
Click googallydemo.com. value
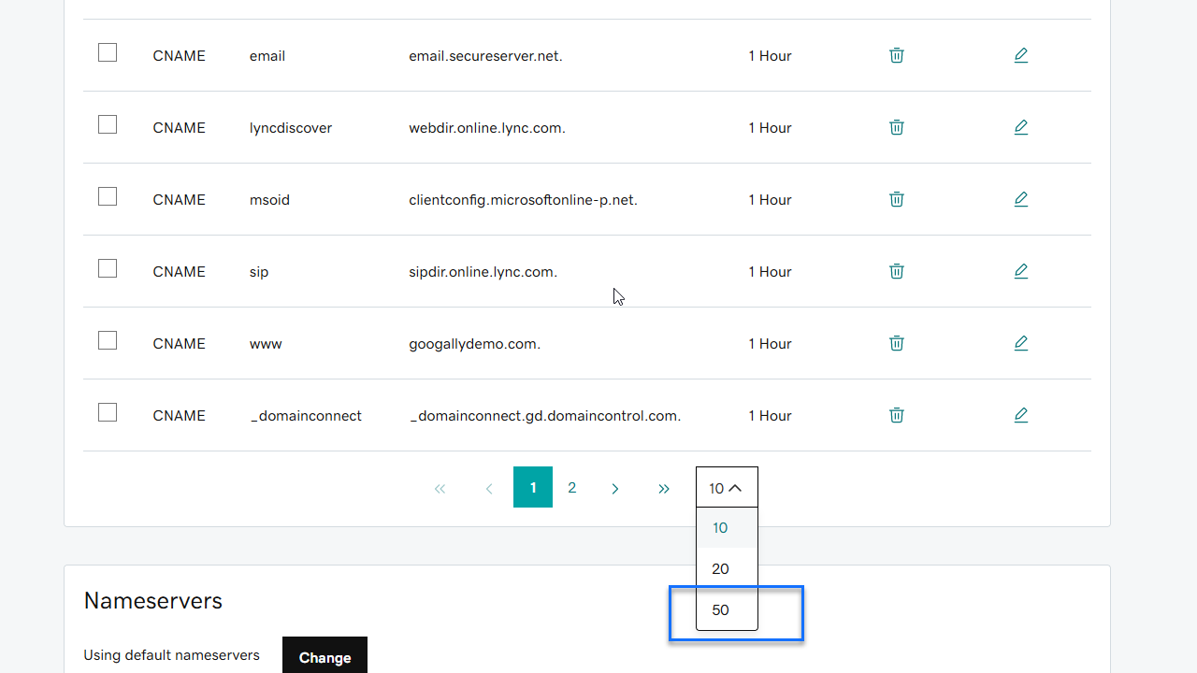click(474, 344)
